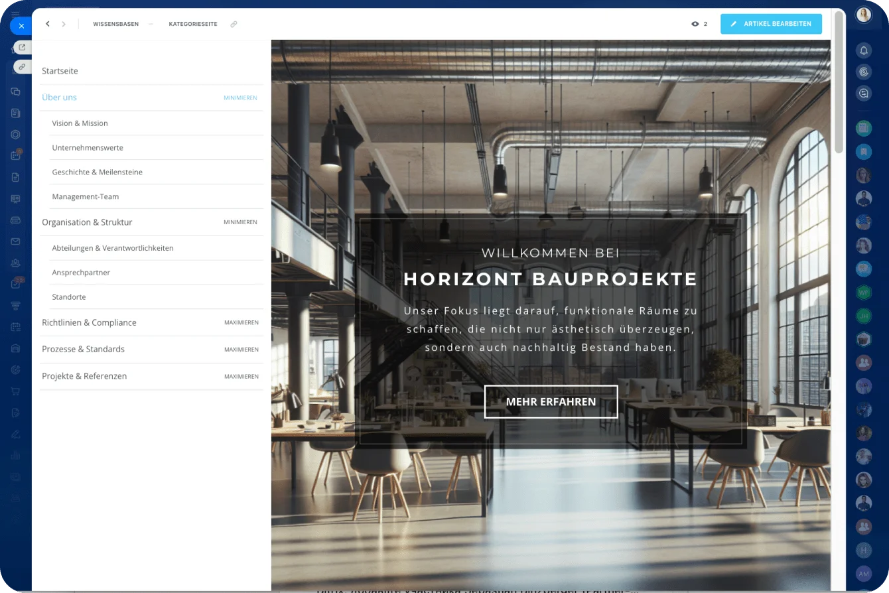Expand the Richtlinien & Compliance section
This screenshot has width=889, height=593.
241,323
